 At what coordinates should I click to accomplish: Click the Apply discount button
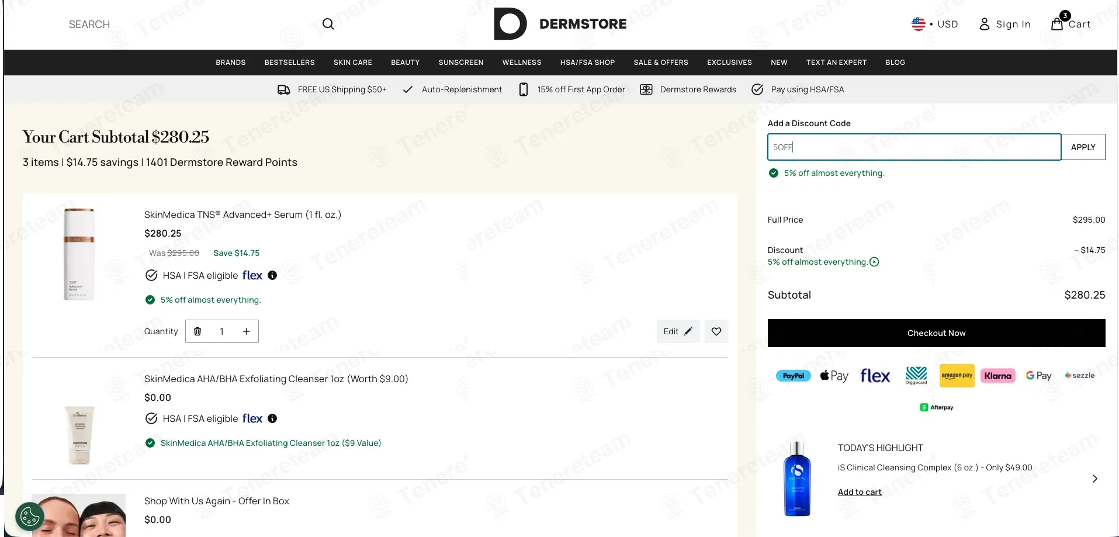click(x=1083, y=147)
